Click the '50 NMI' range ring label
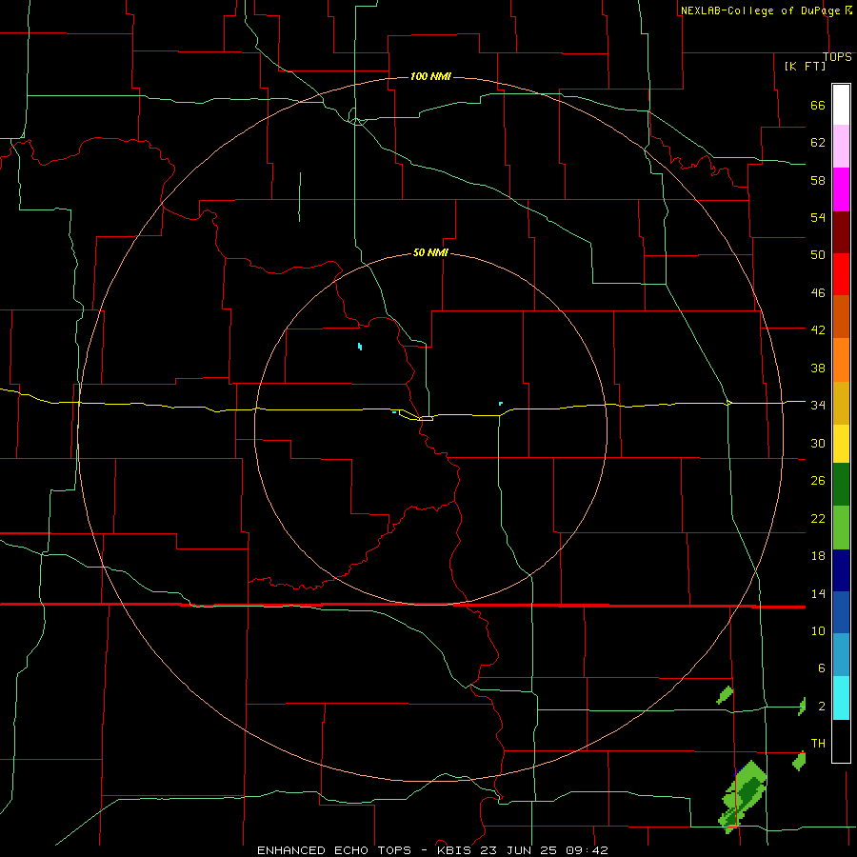The height and width of the screenshot is (857, 857). pyautogui.click(x=430, y=252)
